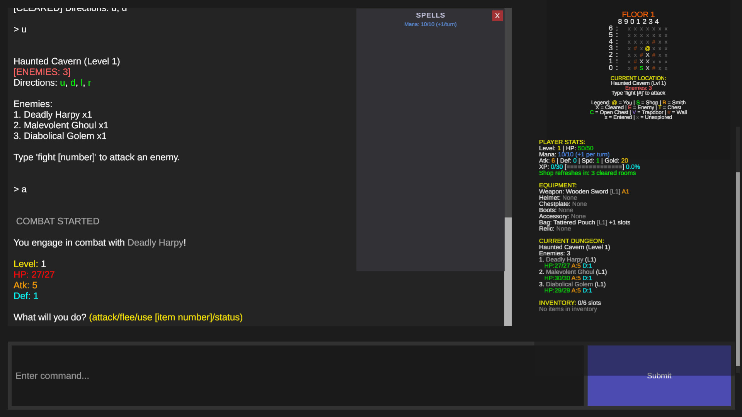Click the orange "#" wall tile on map row 4
This screenshot has height=417, width=742.
click(654, 42)
